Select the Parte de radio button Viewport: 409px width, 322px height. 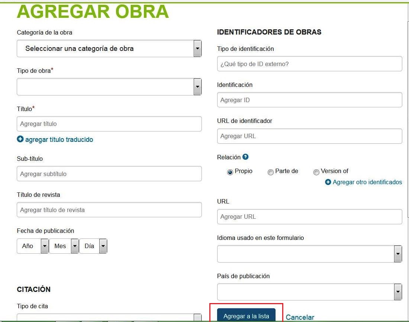(271, 172)
